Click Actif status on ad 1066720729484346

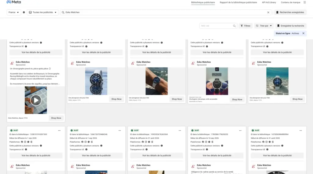point(74,131)
